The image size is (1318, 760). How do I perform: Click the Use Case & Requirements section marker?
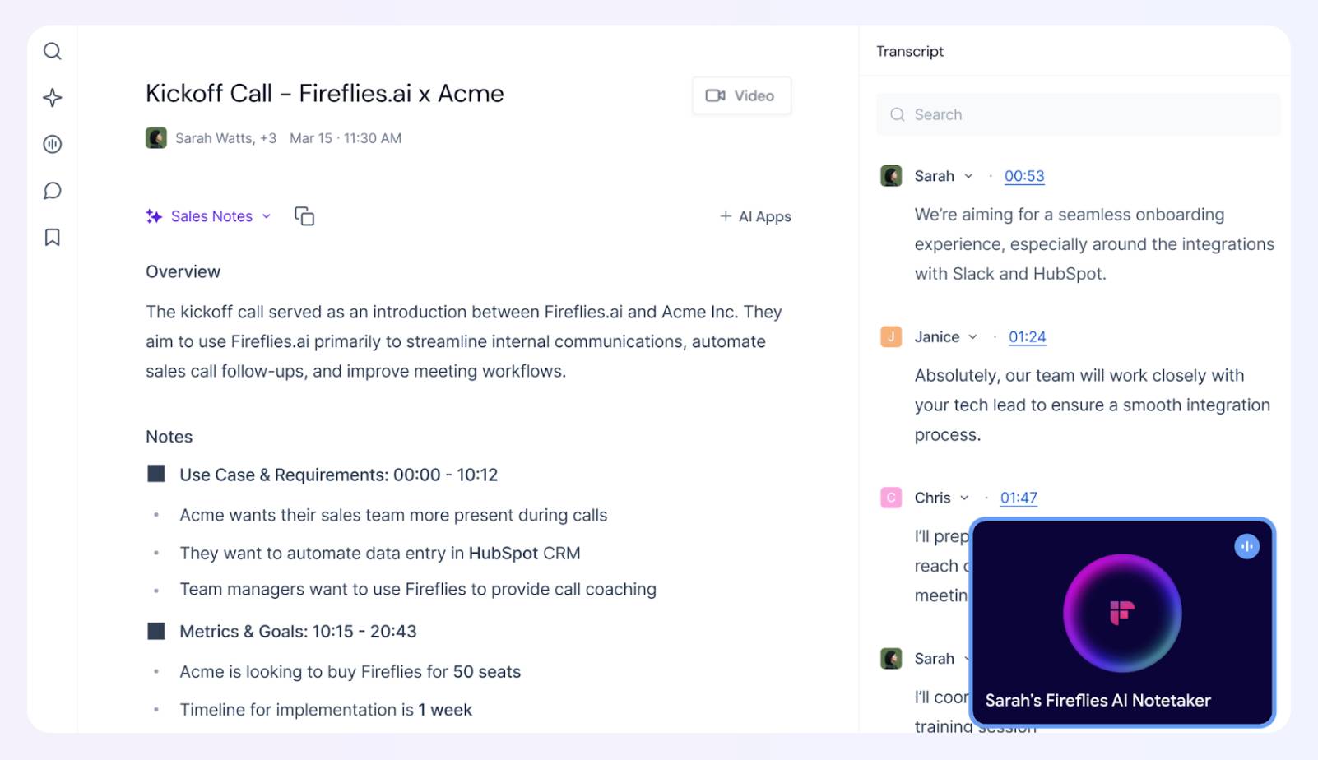click(156, 474)
